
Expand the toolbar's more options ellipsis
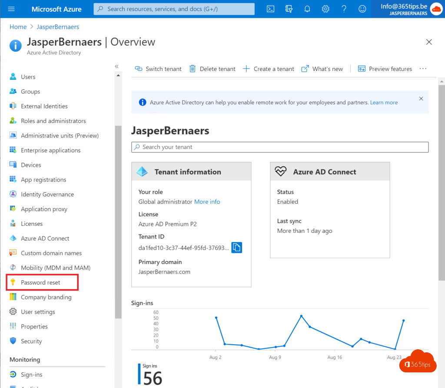423,69
